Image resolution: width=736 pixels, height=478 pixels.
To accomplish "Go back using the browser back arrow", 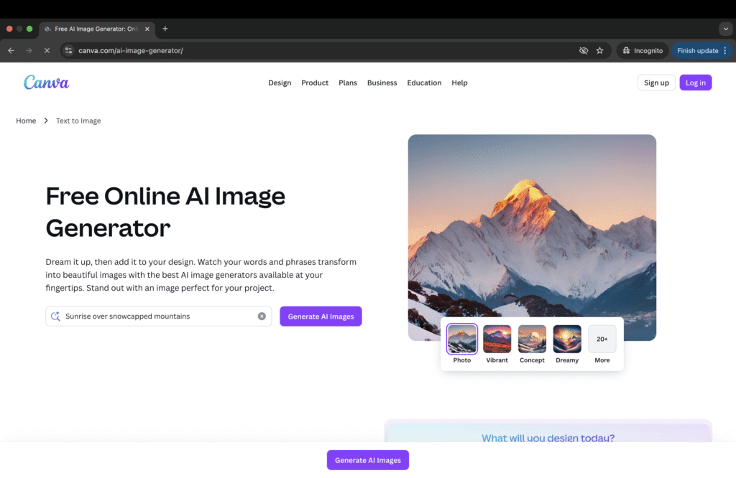I will tap(11, 51).
